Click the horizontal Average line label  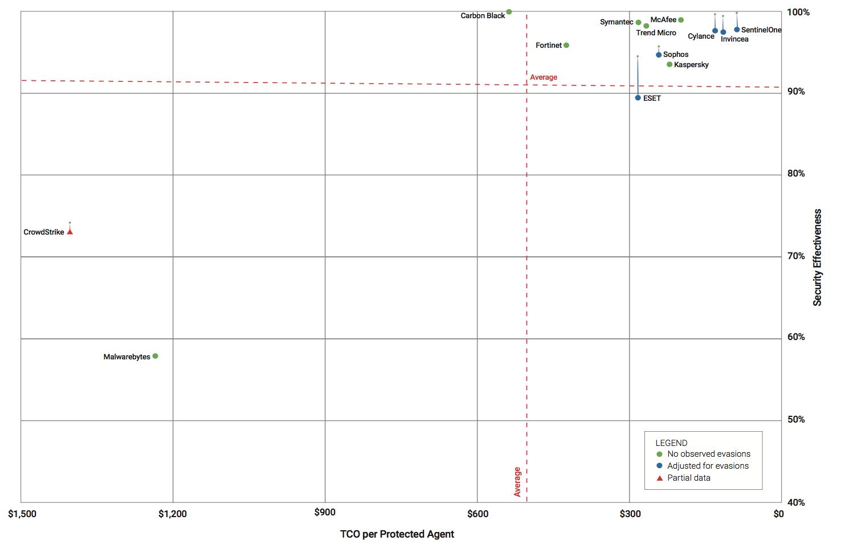(x=544, y=77)
